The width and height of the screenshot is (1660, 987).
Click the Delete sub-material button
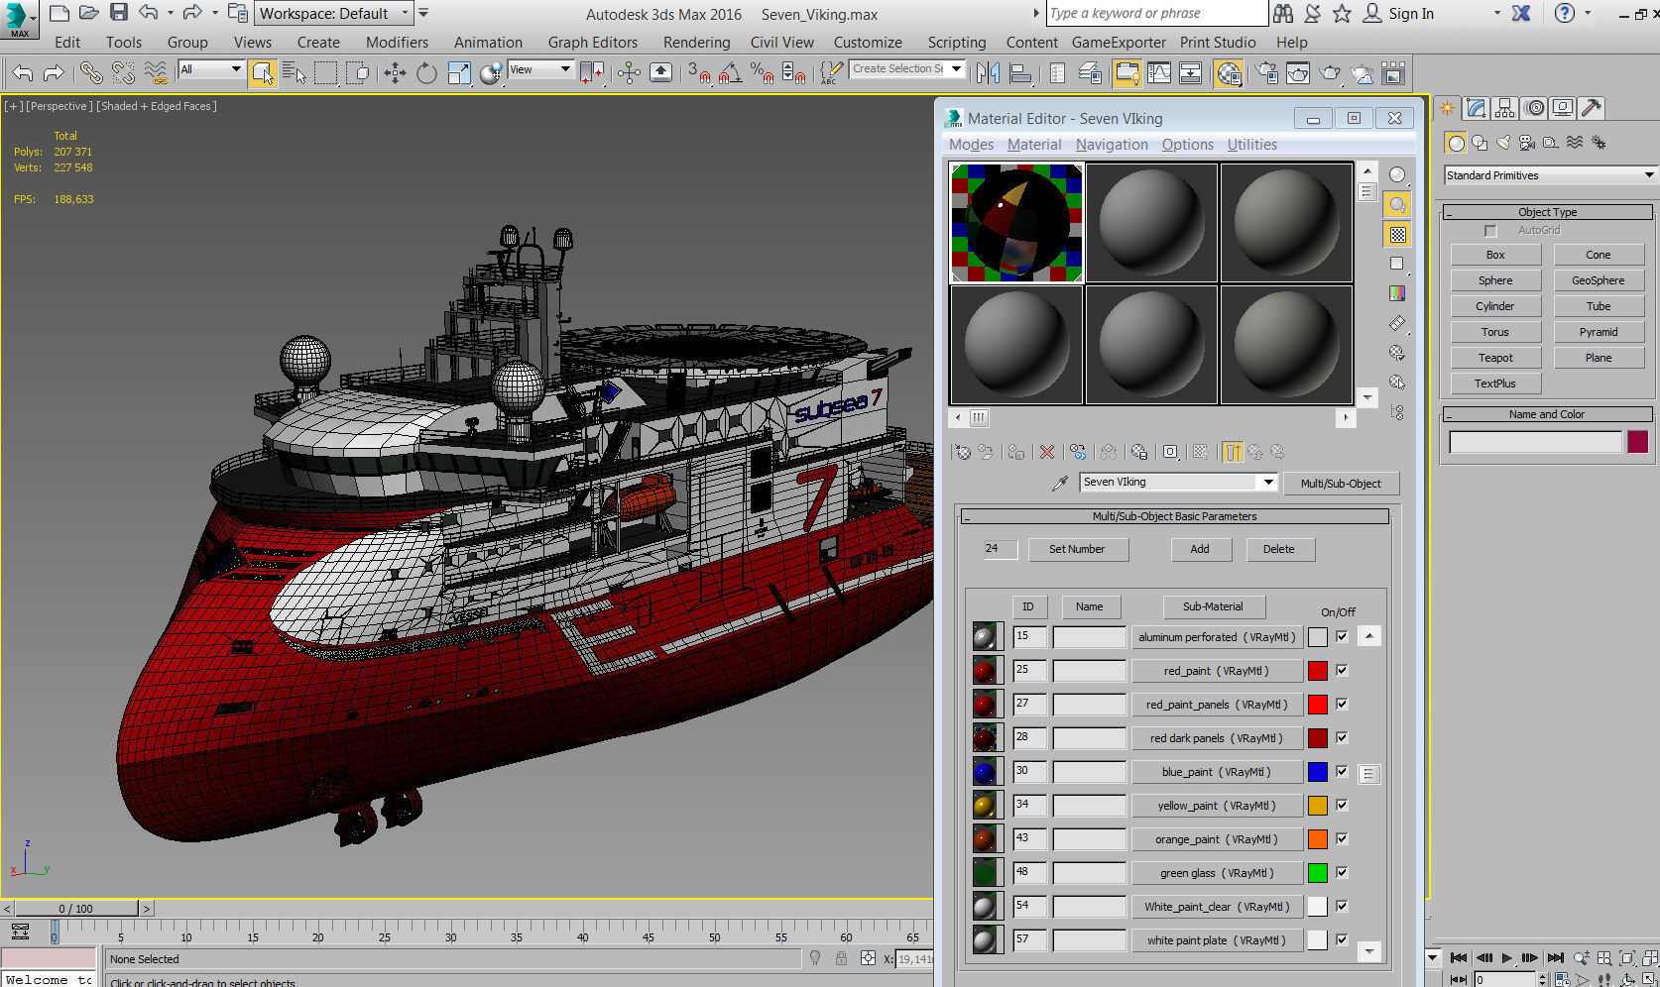point(1279,549)
